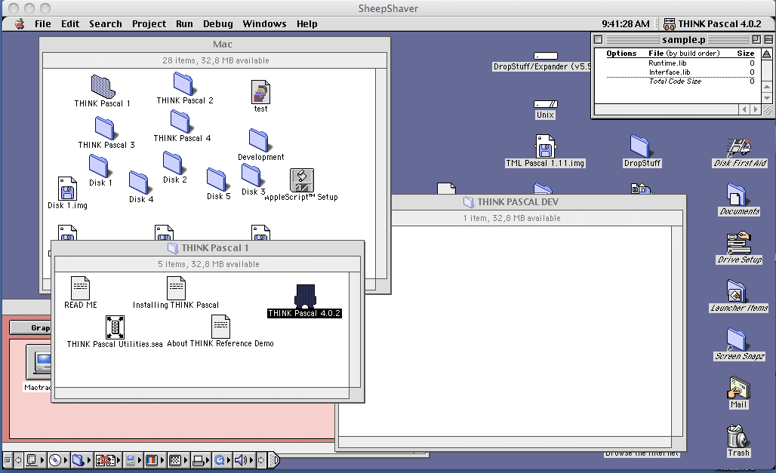776x473 pixels.
Task: Open the Location Manager control strip module
Action: coord(108,461)
